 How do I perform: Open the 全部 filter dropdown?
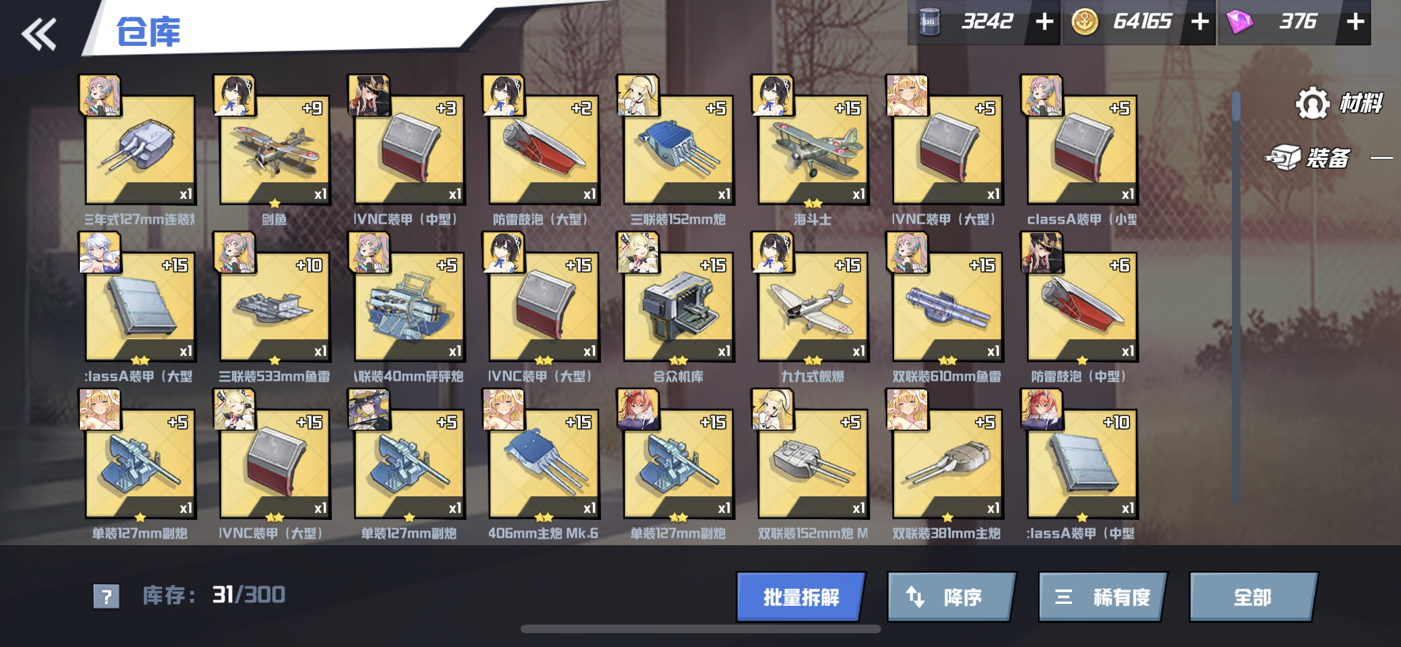coord(1254,597)
